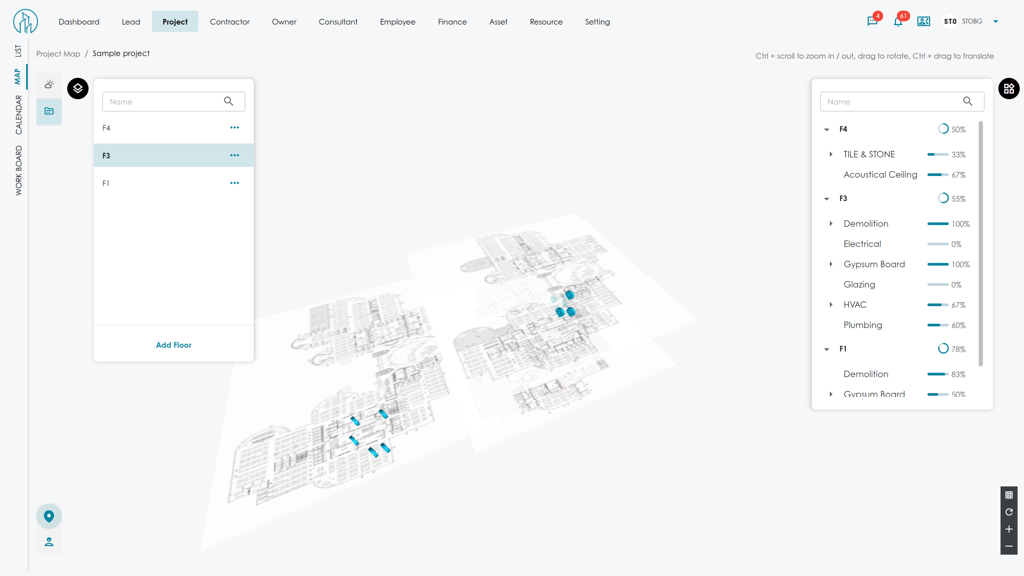Expand the HVAC tree item
Viewport: 1024px width, 576px height.
pos(831,305)
